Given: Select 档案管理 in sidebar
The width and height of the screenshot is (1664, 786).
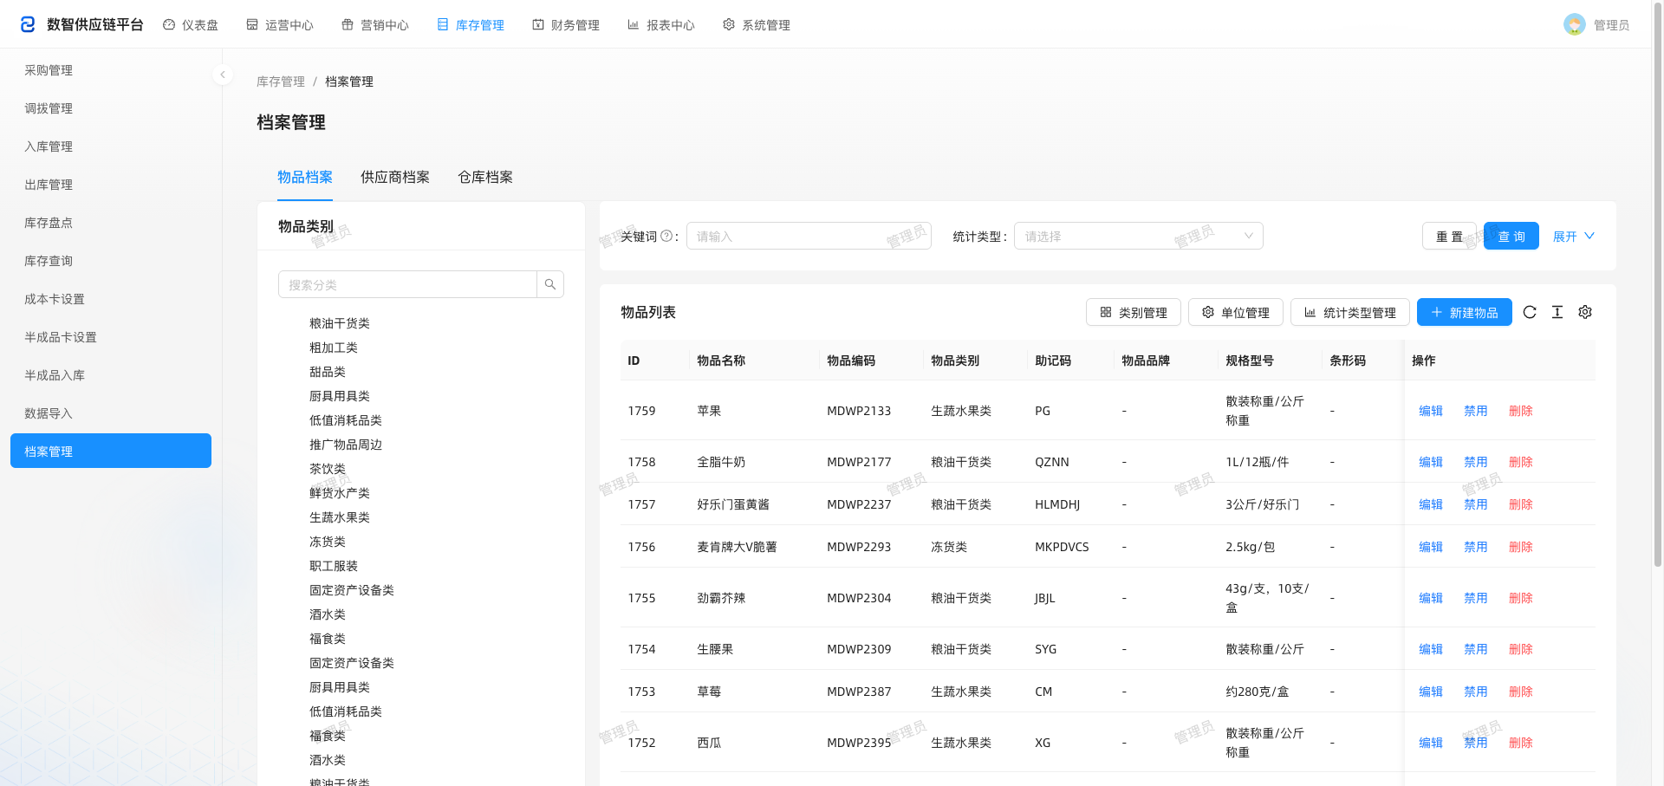Looking at the screenshot, I should point(111,451).
